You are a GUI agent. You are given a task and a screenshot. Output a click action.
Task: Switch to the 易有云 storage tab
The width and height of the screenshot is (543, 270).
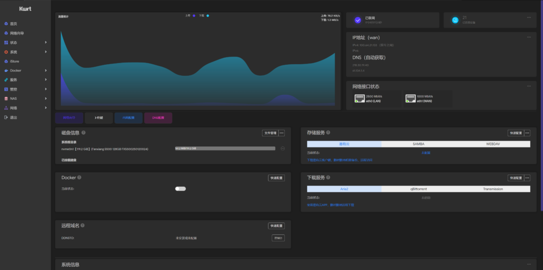coord(344,144)
